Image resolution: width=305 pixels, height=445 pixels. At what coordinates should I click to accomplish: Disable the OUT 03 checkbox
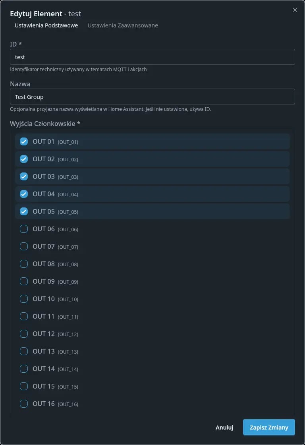pyautogui.click(x=23, y=176)
